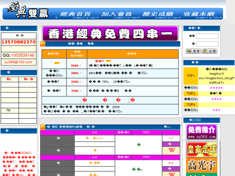
Task: Click the LOGO section header
Action: coord(202,120)
